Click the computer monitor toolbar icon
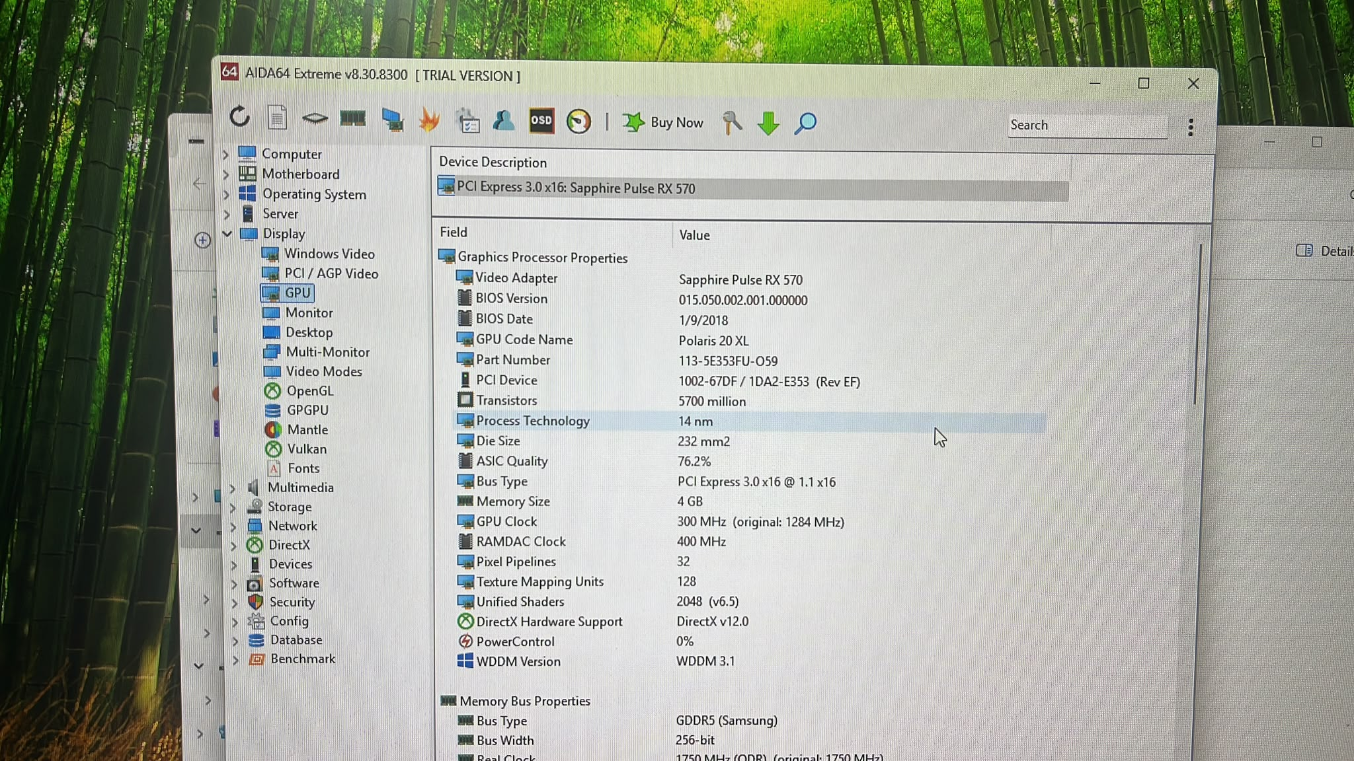This screenshot has width=1354, height=761. [x=393, y=120]
